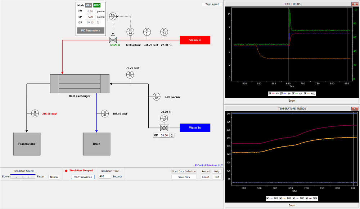
Task: Click the PV value field
Action: click(x=90, y=11)
